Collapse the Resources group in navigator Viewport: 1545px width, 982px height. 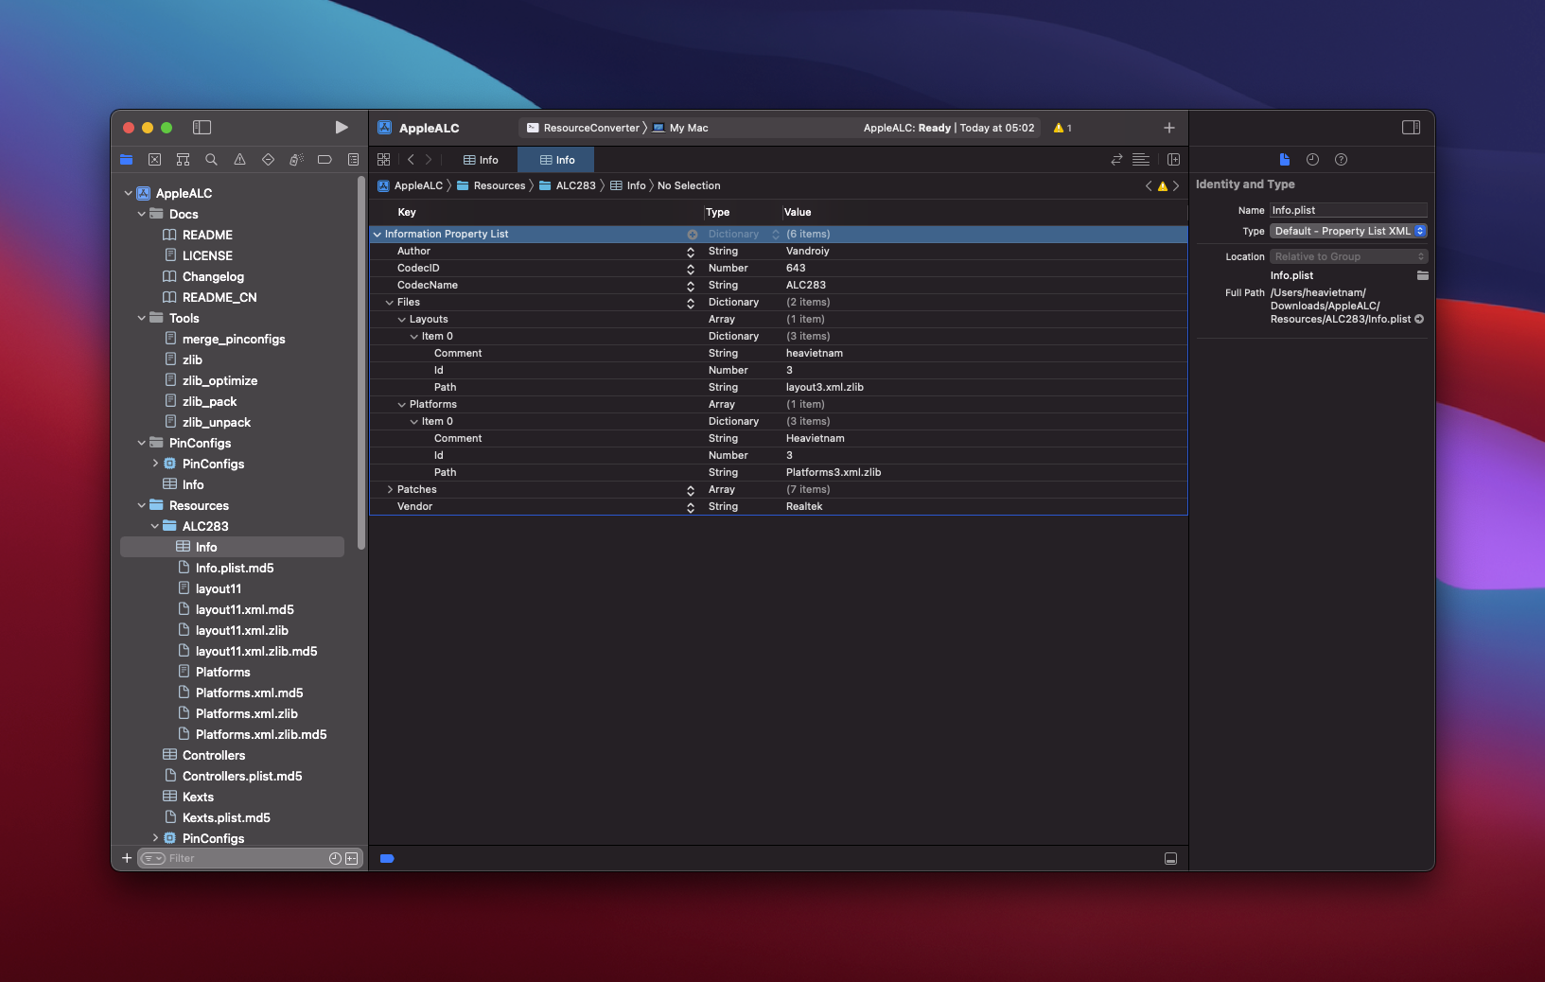(142, 505)
